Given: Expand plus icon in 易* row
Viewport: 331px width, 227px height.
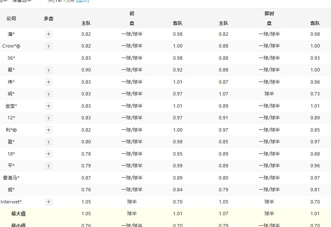Looking at the screenshot, I should [49, 70].
